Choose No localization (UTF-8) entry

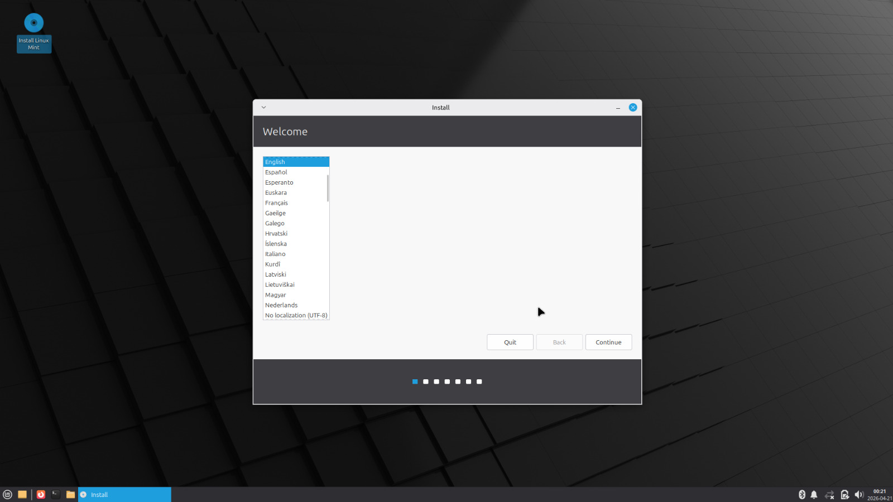tap(296, 315)
